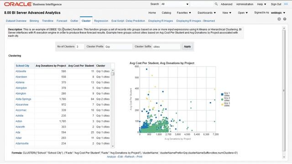Viewport: 292px width, 164px height.
Task: Click the School City column header
Action: tap(22, 66)
